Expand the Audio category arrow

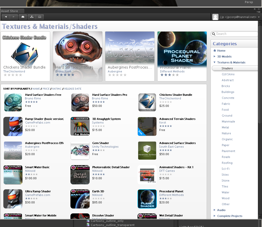click(215, 210)
